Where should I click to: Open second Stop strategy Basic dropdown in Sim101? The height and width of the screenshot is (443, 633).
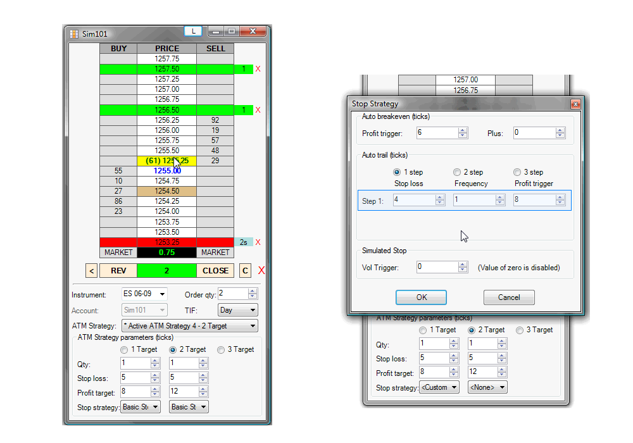point(189,407)
